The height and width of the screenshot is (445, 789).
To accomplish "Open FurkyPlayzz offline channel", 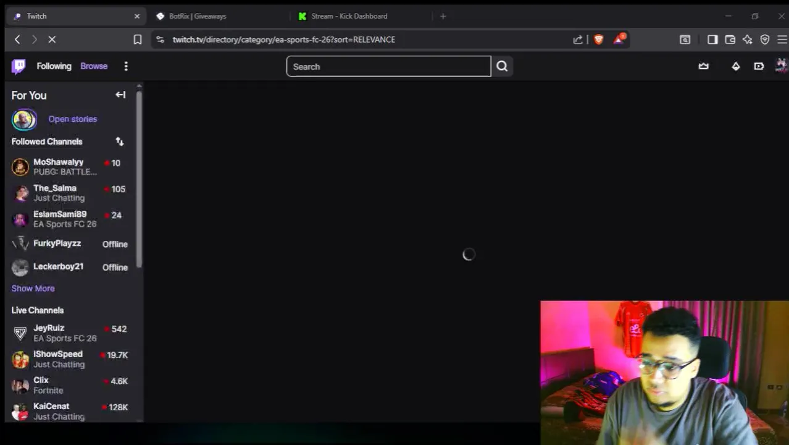I will 70,244.
